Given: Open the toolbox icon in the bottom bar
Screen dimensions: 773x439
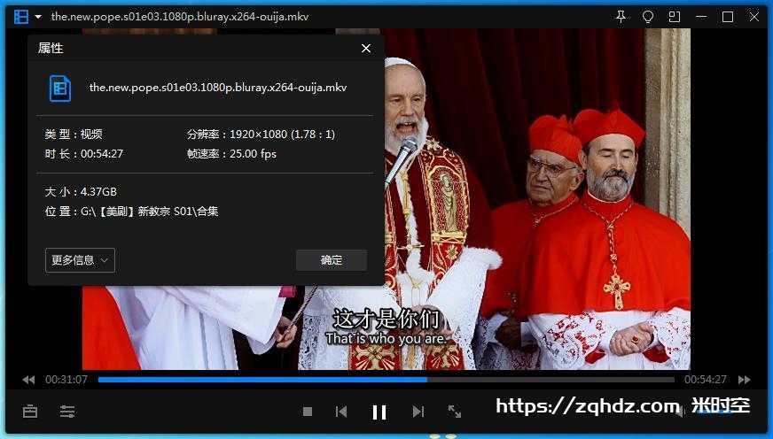Looking at the screenshot, I should click(30, 411).
